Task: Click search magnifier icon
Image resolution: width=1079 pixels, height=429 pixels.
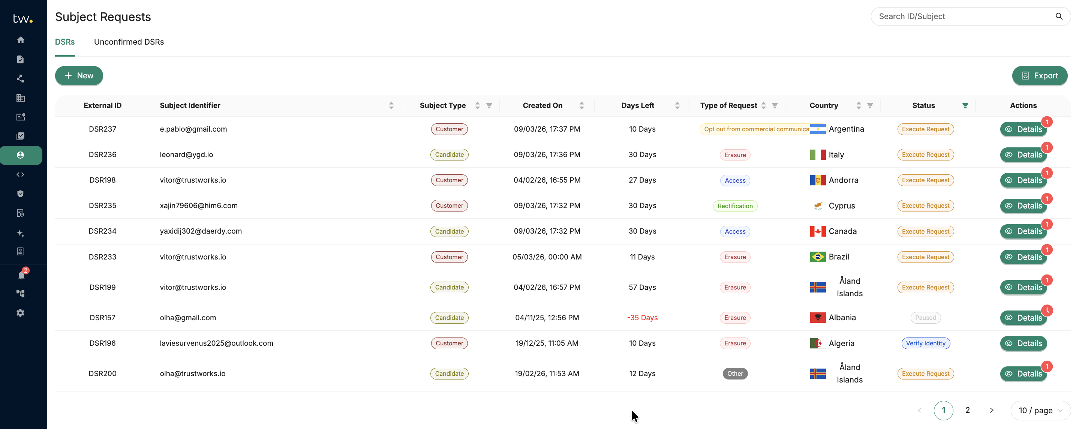Action: coord(1059,16)
